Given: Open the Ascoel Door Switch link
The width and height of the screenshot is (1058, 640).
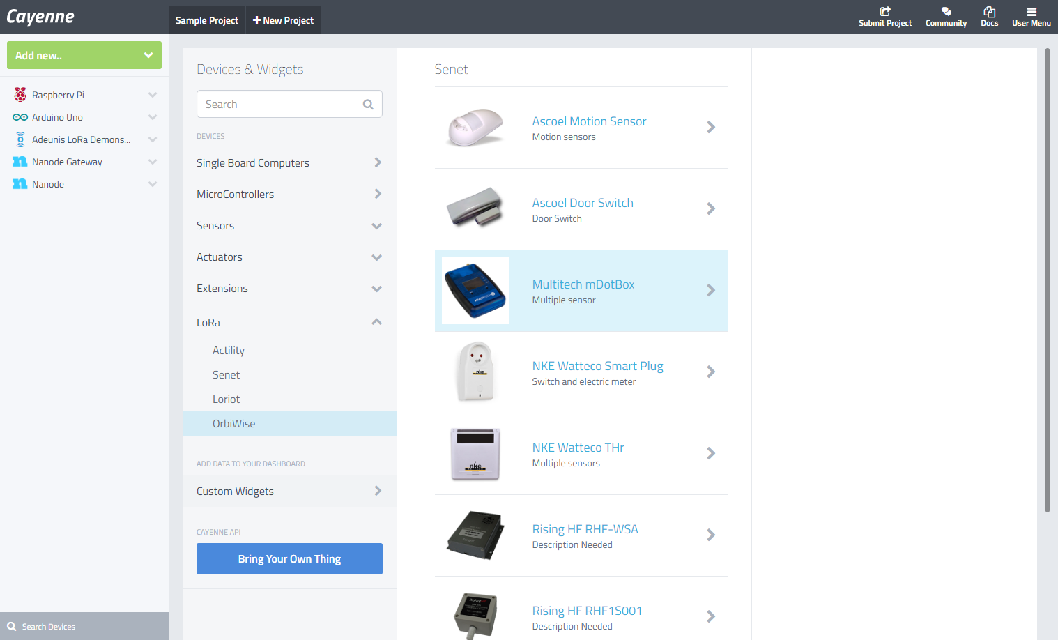Looking at the screenshot, I should point(583,203).
